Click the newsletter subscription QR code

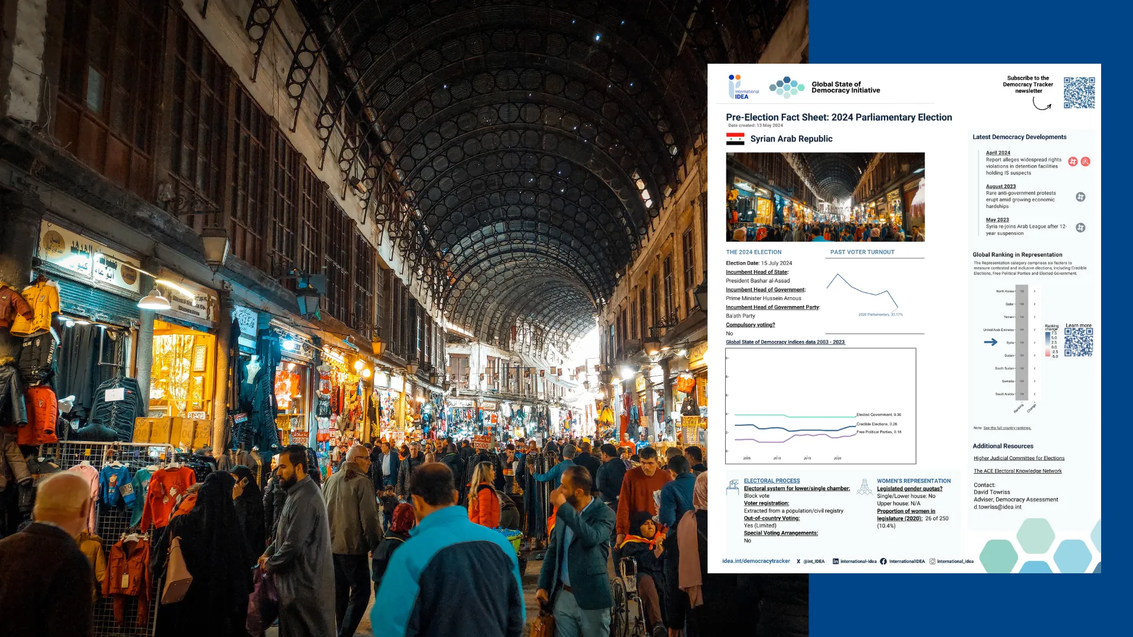1079,93
